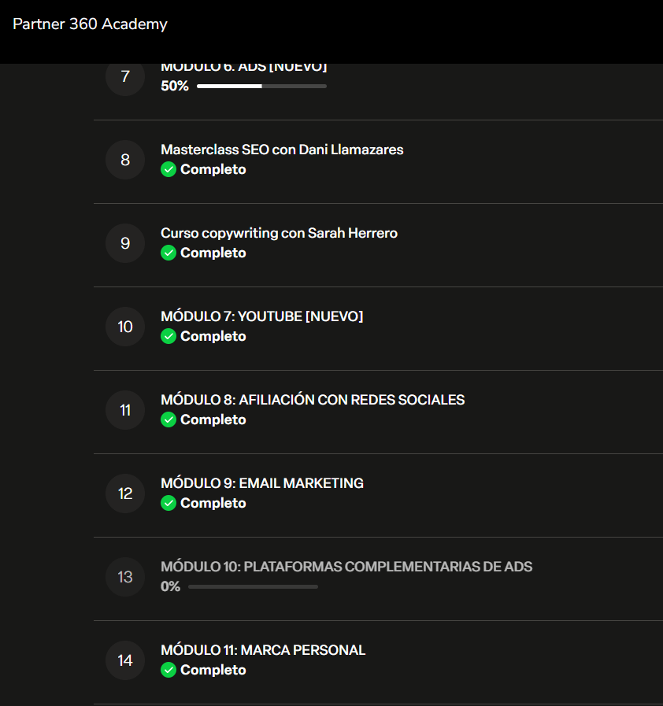Open MÓDULO 10: PLATAFORMAS COMPLEMENTARIAS DE ADS

point(346,567)
